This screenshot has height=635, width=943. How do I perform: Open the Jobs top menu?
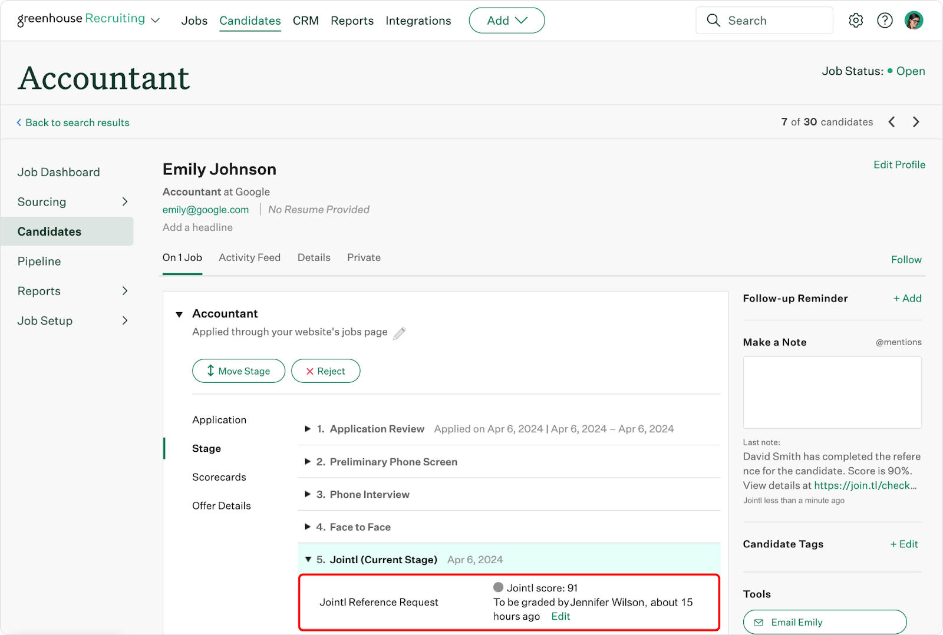point(194,21)
